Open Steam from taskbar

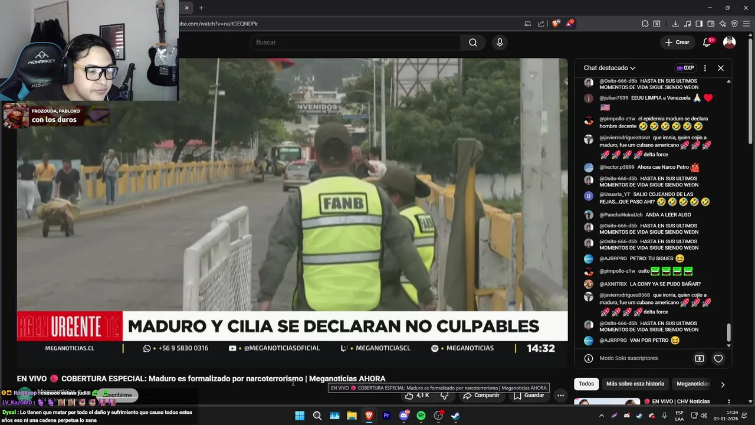[455, 416]
